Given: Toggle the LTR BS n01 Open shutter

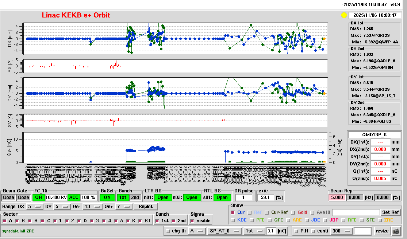Looking at the screenshot, I should (x=162, y=197).
